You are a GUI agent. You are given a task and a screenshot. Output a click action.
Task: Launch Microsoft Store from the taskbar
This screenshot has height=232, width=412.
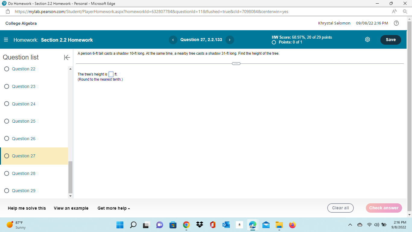[x=173, y=225]
